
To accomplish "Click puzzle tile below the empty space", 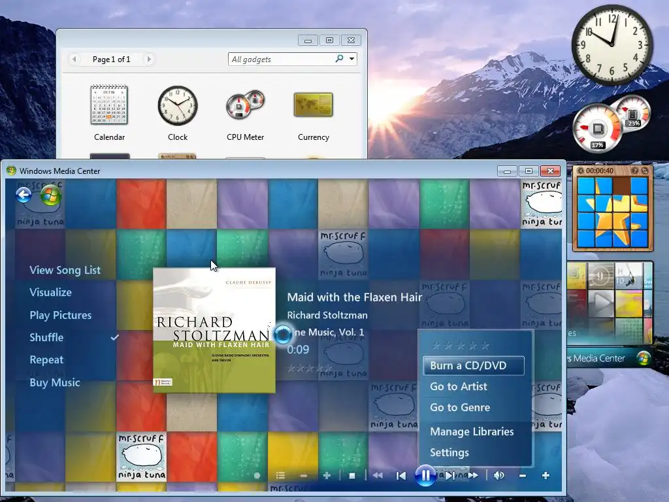I will point(621,204).
